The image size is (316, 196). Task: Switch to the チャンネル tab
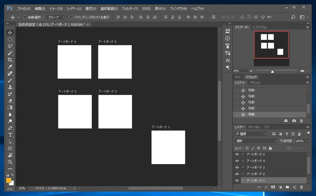(x=254, y=127)
